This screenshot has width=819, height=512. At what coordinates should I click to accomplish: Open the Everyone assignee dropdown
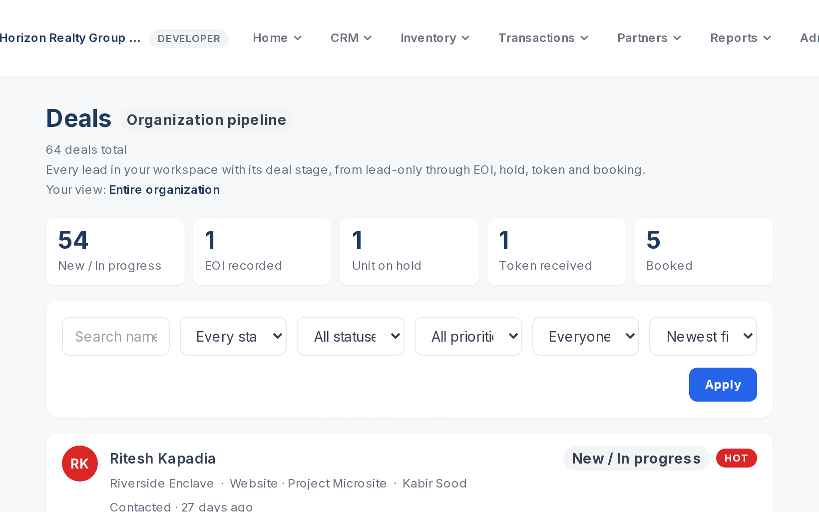586,336
